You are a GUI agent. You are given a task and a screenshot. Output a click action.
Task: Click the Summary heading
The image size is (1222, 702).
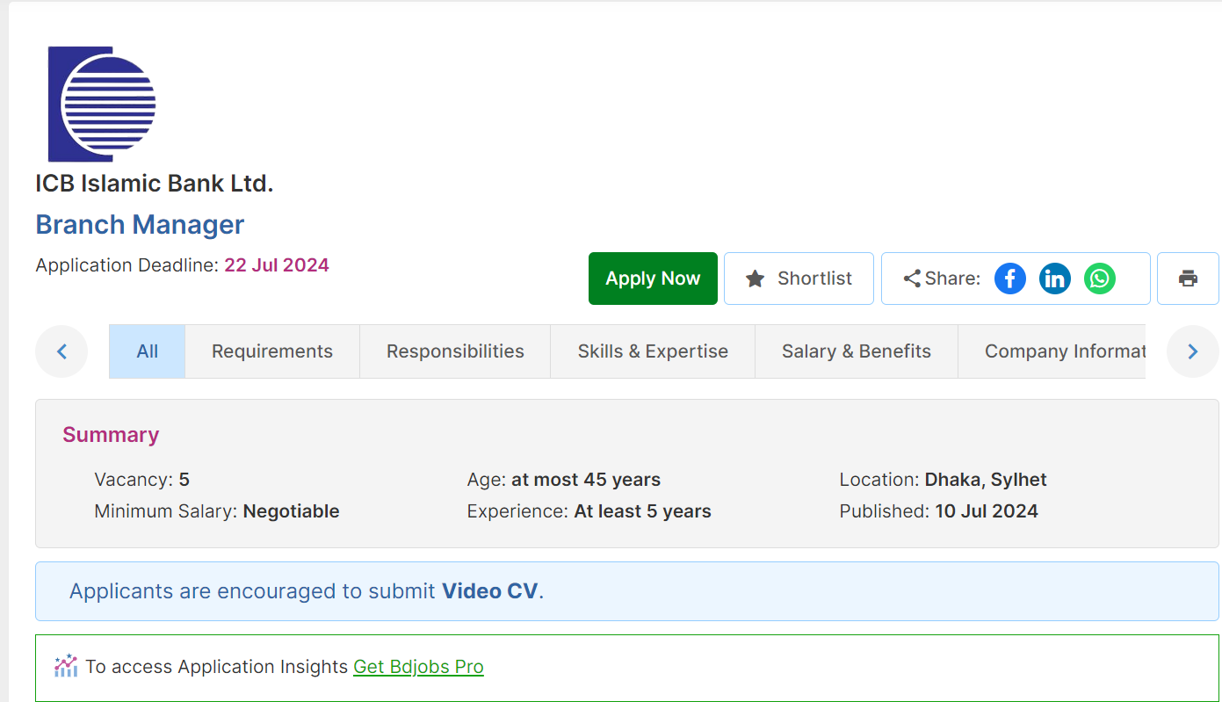pos(111,435)
